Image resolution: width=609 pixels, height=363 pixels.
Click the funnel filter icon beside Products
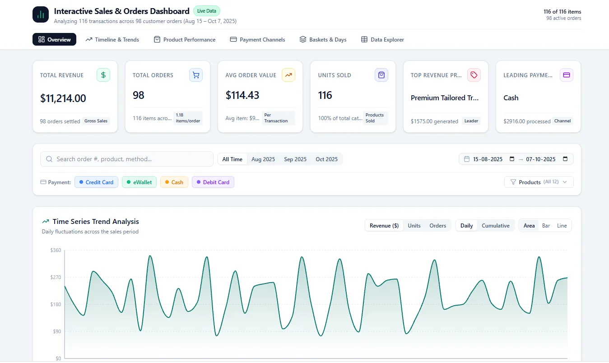click(x=513, y=182)
